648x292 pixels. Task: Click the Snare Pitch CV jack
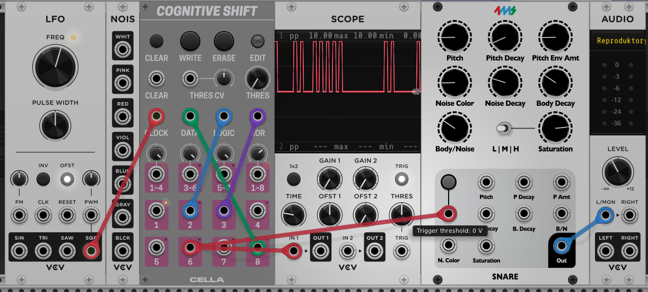(486, 182)
